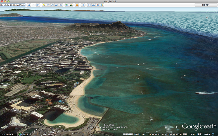Image resolution: width=218 pixels, height=136 pixels.
Task: Open the search history dropdown arrow
Action: (x=33, y=5)
